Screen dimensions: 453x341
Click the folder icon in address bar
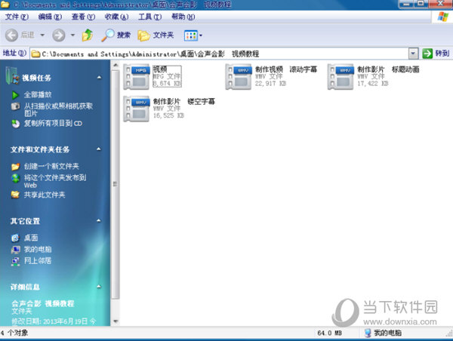(x=35, y=54)
